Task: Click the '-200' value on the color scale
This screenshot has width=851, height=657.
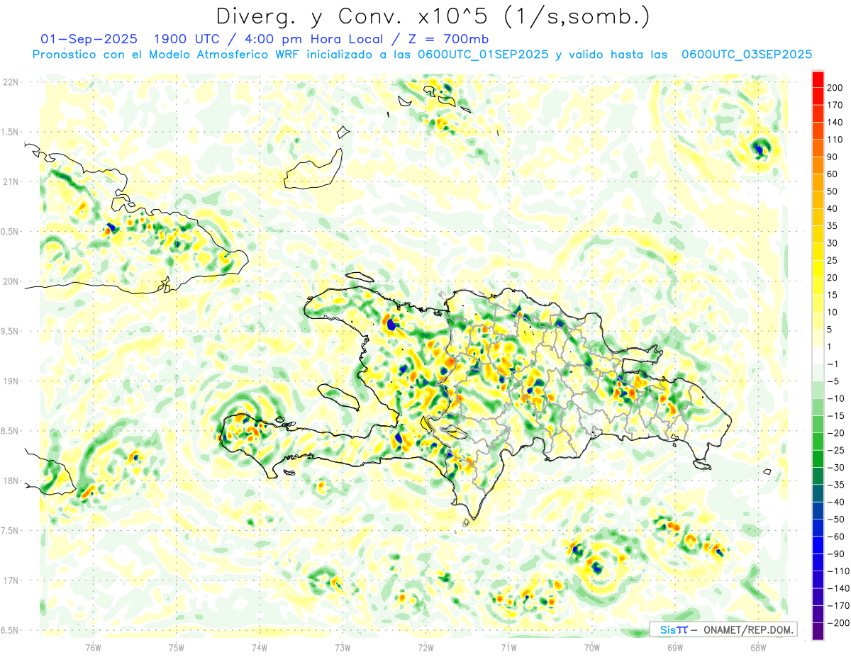Action: pyautogui.click(x=838, y=624)
